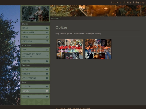Viewport: 146px width, 109px height.
Task: Click the paperclip icon beside LINKS
Action: 47,37
